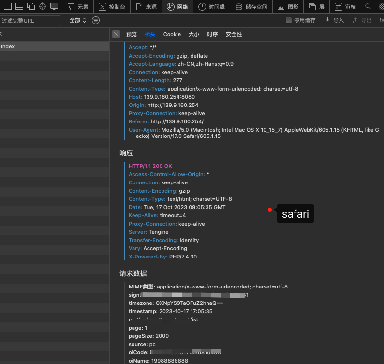Click the filter options circle icon

(96, 20)
